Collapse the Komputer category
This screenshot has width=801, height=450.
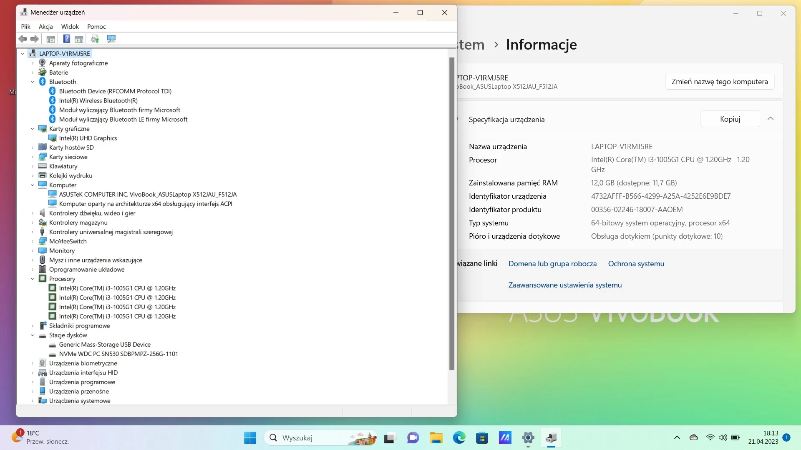(x=33, y=185)
